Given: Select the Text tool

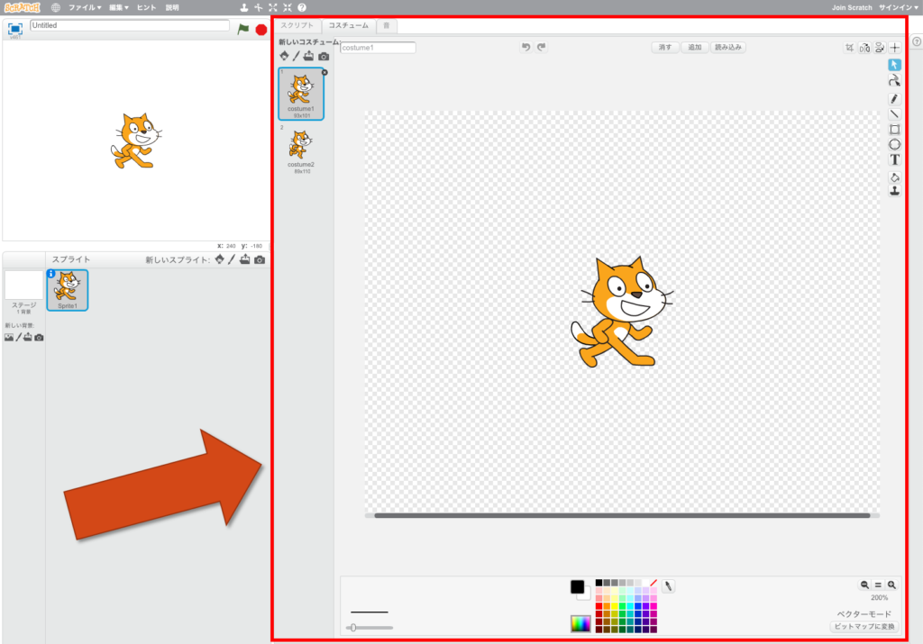Looking at the screenshot, I should point(894,159).
